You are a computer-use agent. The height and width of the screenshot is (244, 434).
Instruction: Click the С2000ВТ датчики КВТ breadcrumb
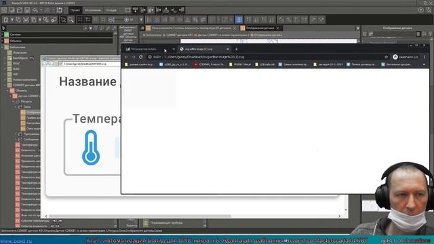179,35
